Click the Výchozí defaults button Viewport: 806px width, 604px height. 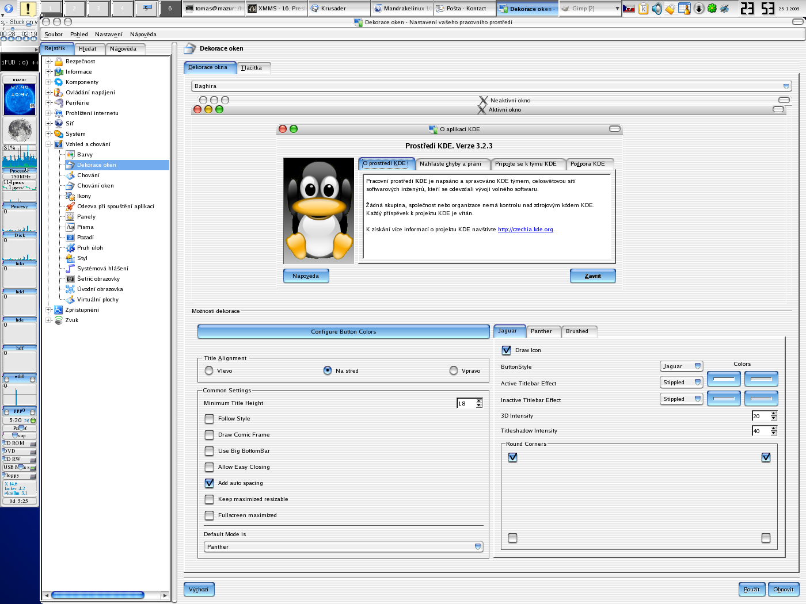click(x=199, y=590)
